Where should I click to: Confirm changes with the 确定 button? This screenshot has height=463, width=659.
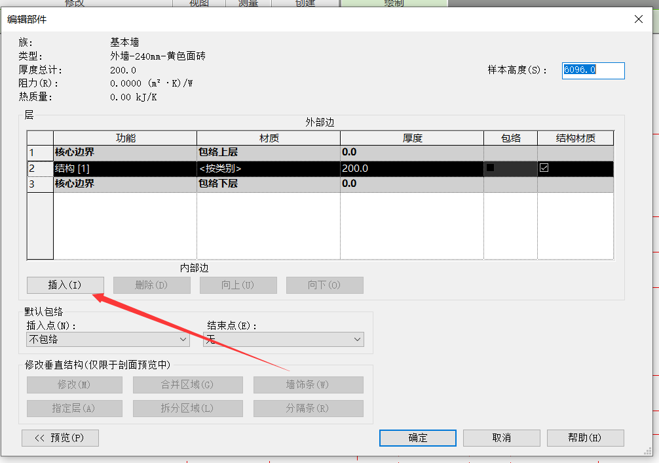pos(417,438)
